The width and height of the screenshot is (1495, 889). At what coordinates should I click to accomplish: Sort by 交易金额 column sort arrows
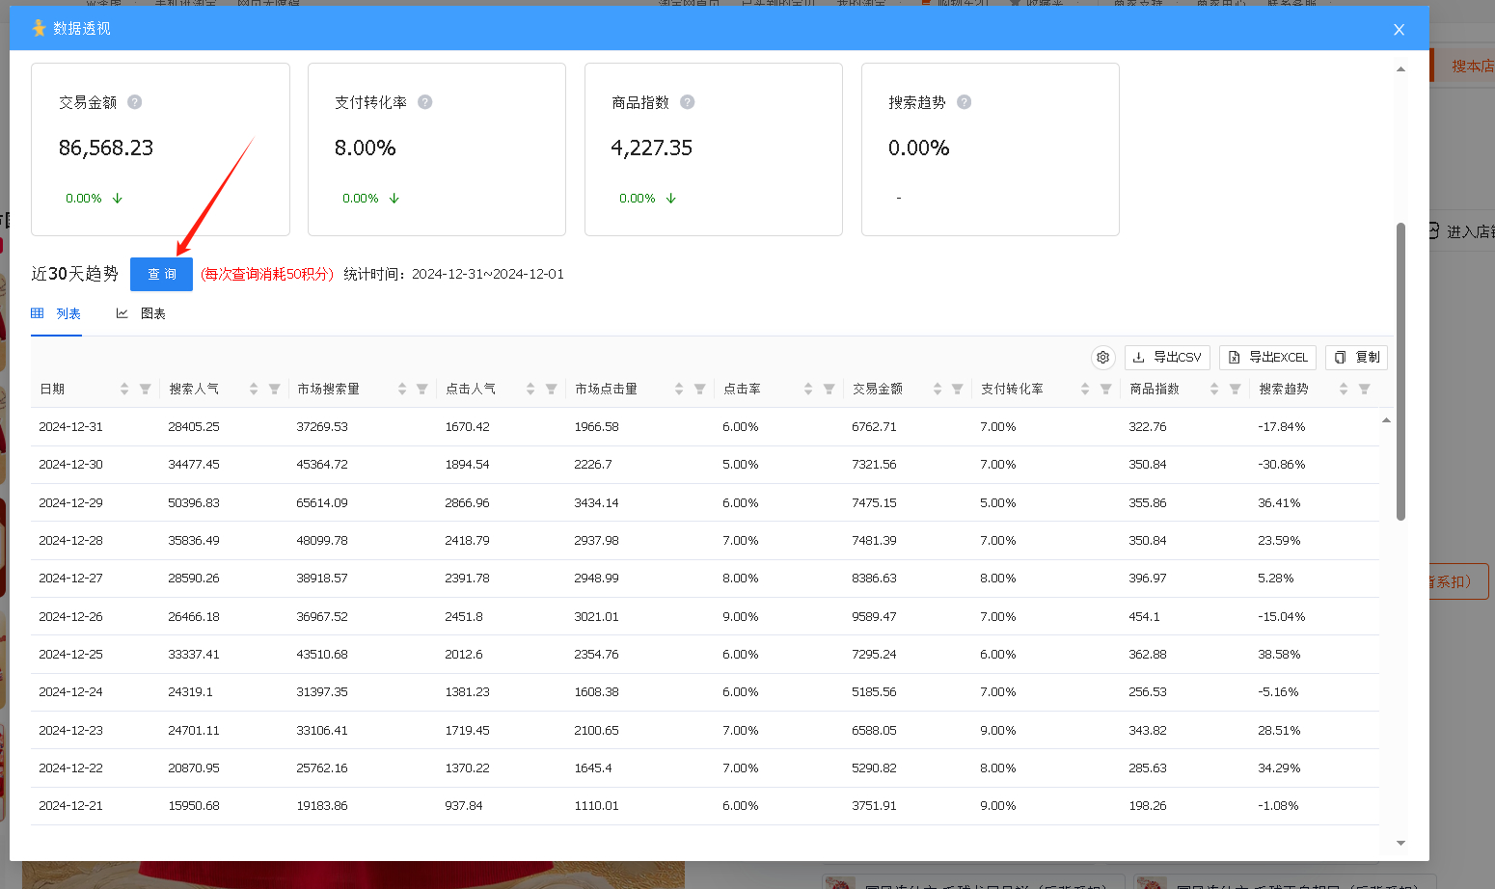938,389
